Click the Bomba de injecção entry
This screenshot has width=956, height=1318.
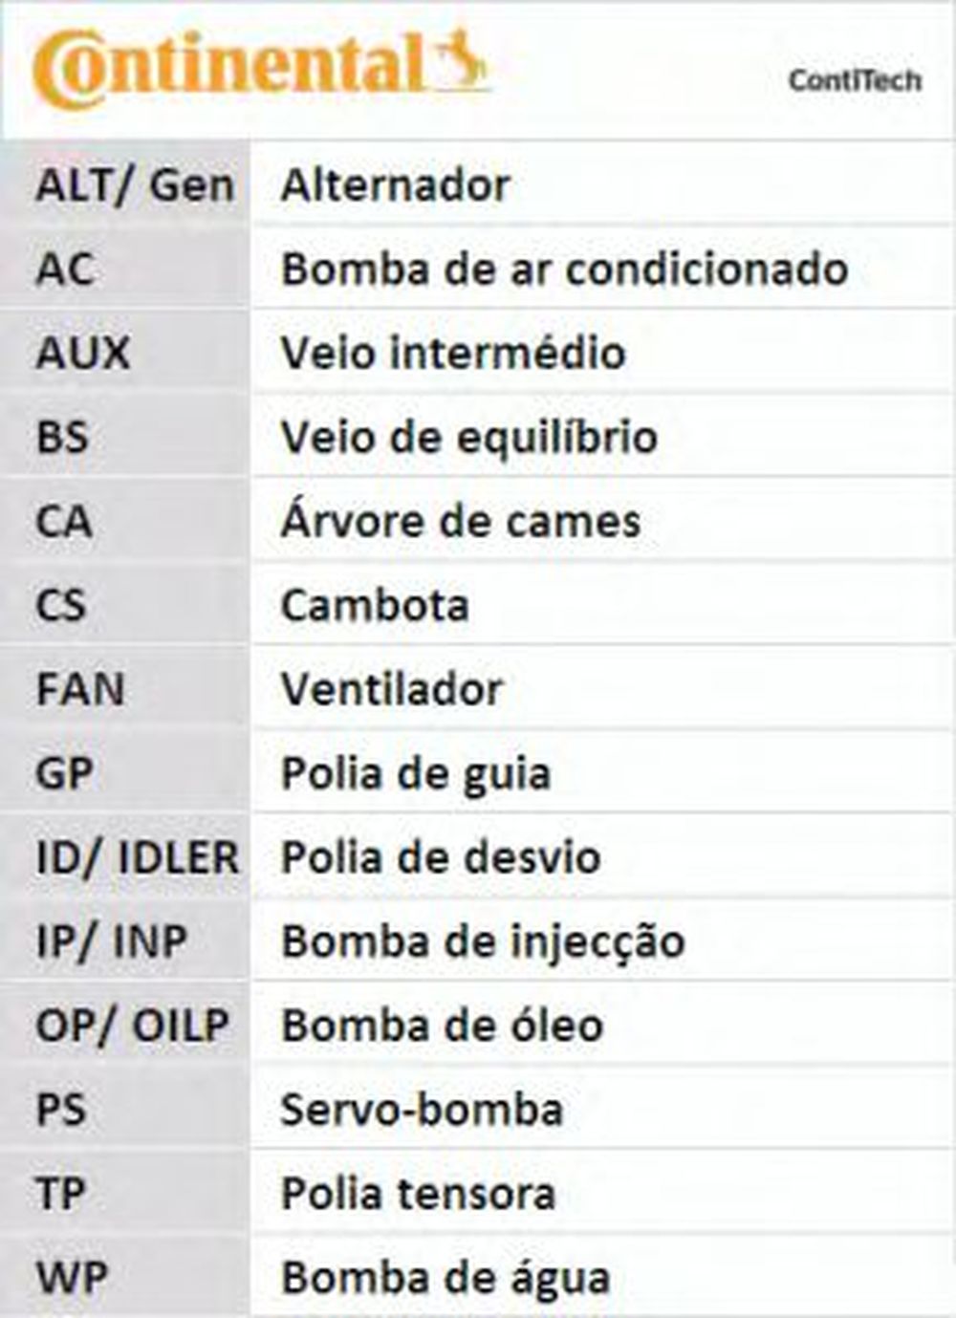[483, 942]
